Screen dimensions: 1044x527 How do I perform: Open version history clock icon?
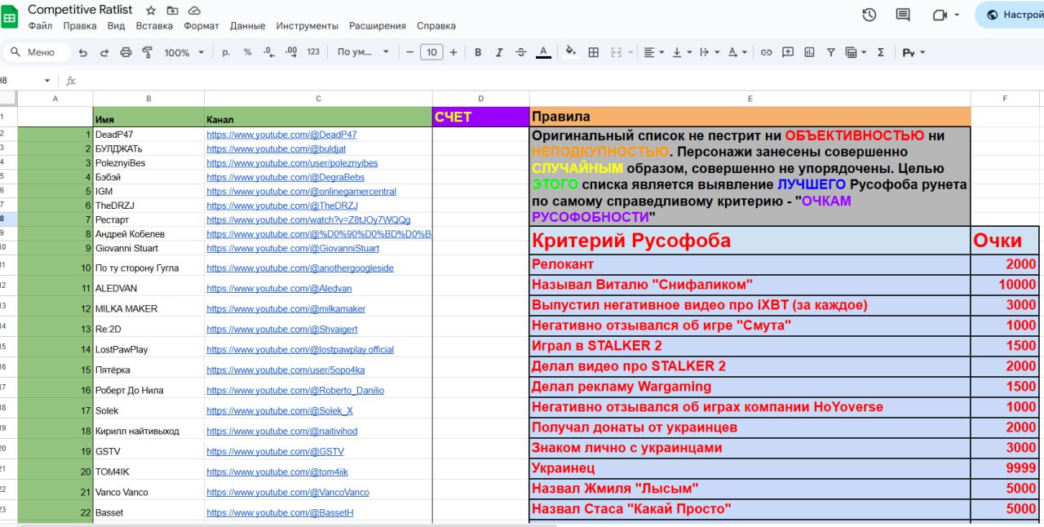point(869,15)
